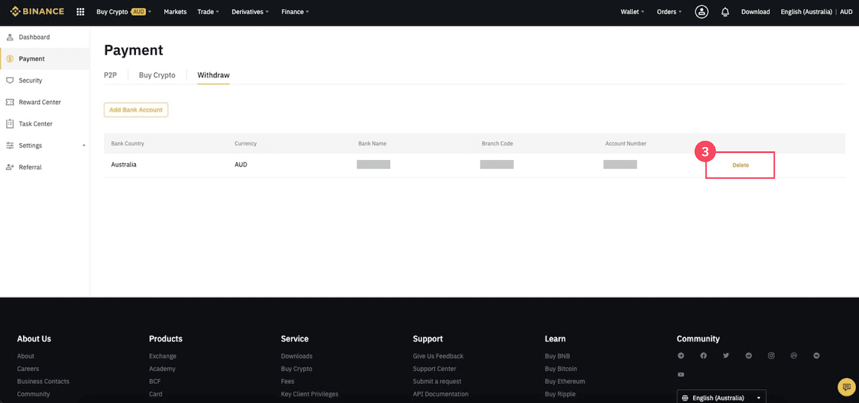Screen dimensions: 859x403
Task: Click the Reward Center ticket icon
Action: click(10, 102)
